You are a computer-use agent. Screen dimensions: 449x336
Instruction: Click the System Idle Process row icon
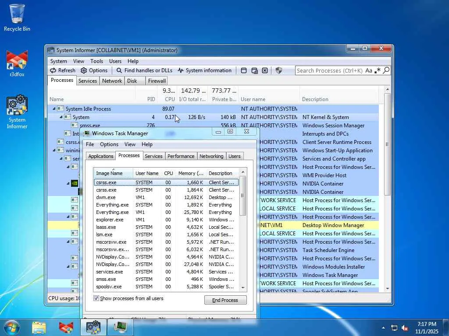(60, 108)
